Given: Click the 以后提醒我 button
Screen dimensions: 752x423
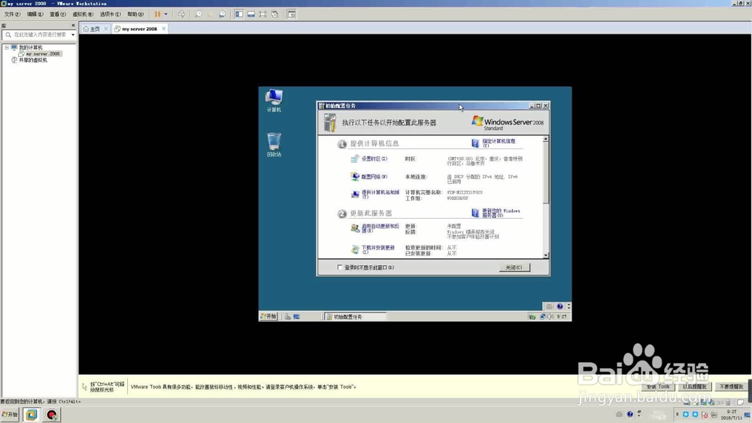Looking at the screenshot, I should (694, 387).
